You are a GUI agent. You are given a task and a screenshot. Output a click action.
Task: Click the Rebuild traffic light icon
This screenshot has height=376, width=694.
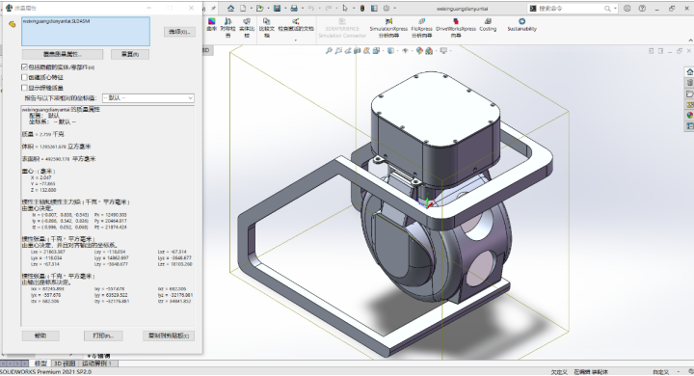pyautogui.click(x=362, y=8)
